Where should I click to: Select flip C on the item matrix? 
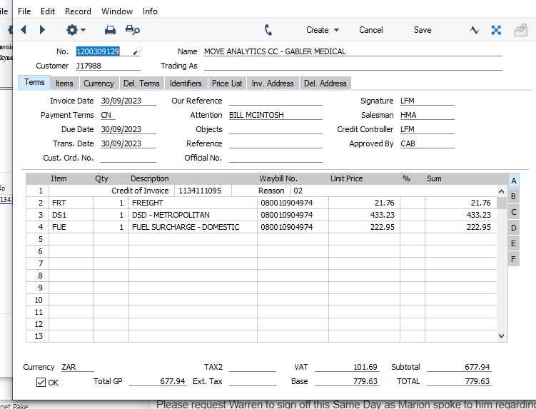[513, 213]
